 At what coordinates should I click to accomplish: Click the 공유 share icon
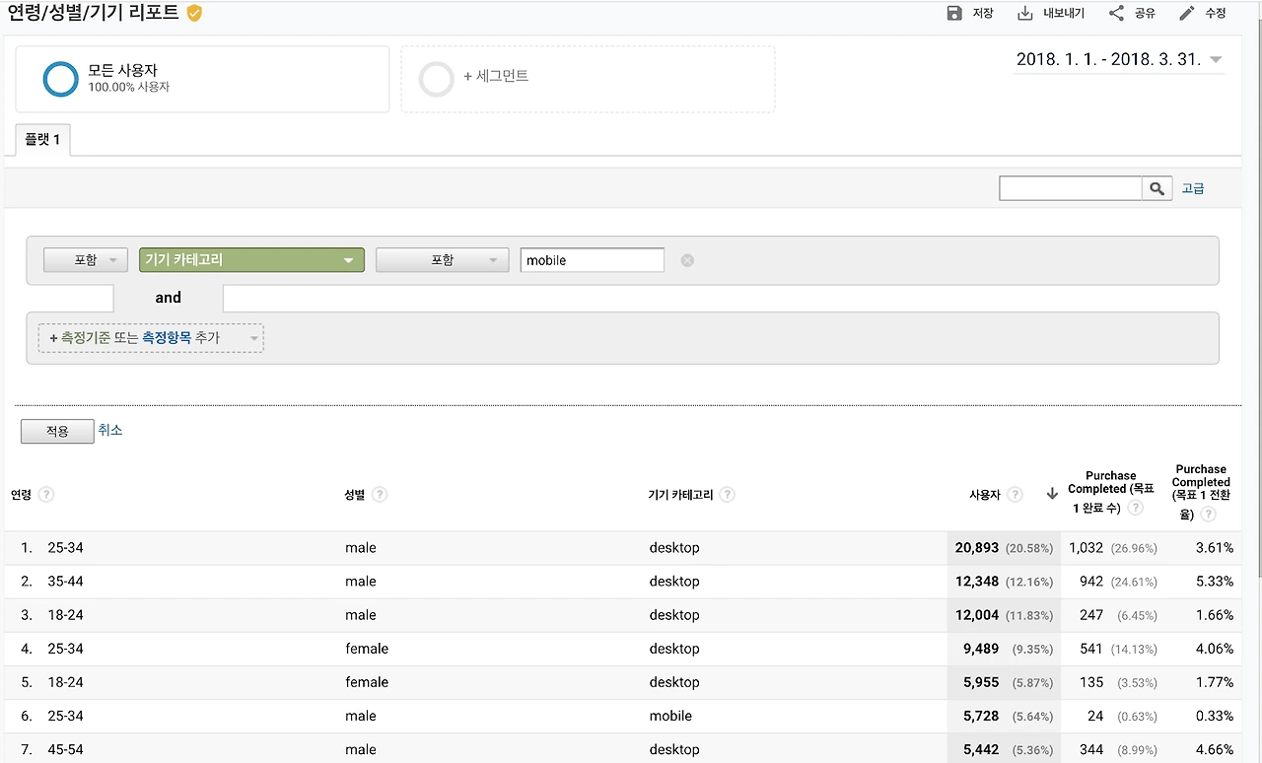[x=1116, y=13]
